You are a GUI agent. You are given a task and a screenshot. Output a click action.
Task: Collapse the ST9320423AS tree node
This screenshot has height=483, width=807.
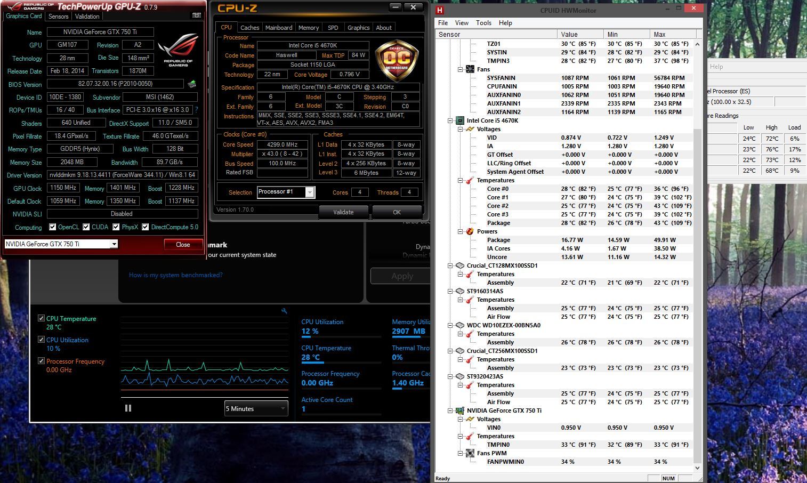[450, 376]
